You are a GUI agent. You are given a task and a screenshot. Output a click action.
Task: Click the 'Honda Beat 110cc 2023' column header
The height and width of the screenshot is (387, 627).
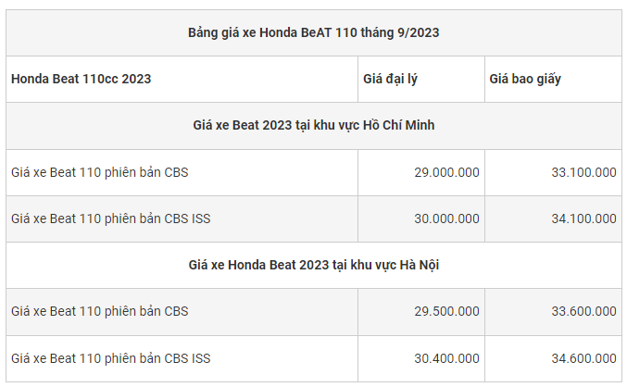pyautogui.click(x=82, y=79)
